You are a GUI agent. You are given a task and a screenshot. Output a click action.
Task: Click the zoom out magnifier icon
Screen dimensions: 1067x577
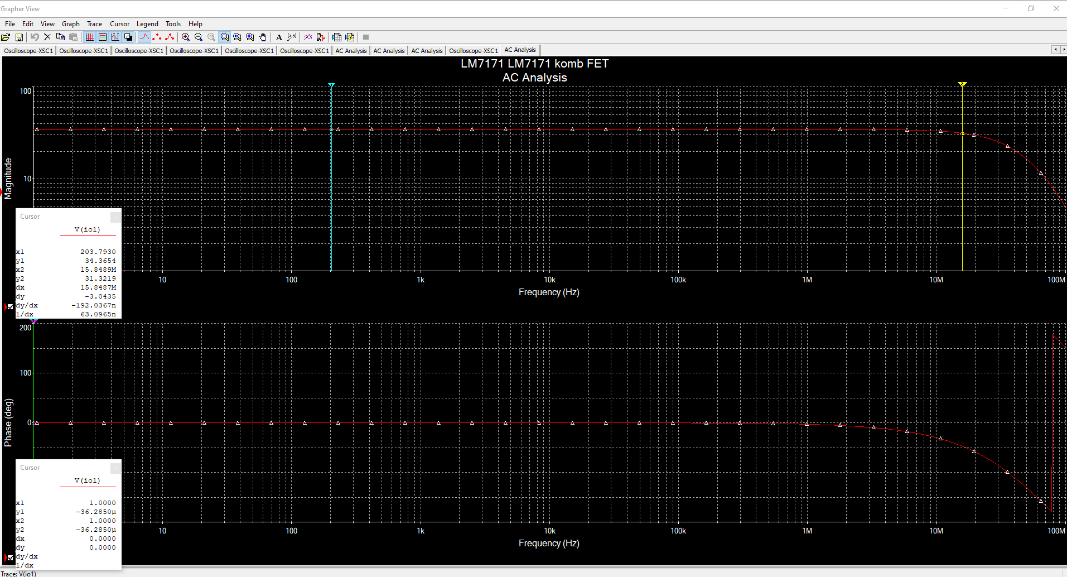tap(199, 37)
